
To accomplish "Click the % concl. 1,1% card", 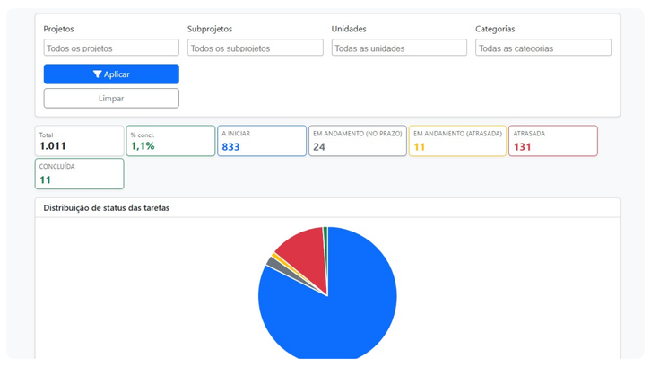I will click(x=170, y=141).
